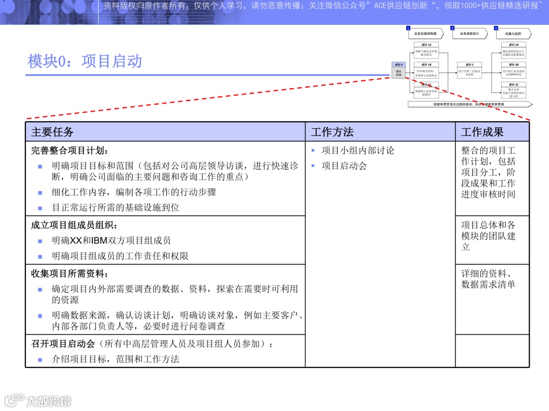
Task: Click the blue number 2 badge
Action: [x=452, y=27]
